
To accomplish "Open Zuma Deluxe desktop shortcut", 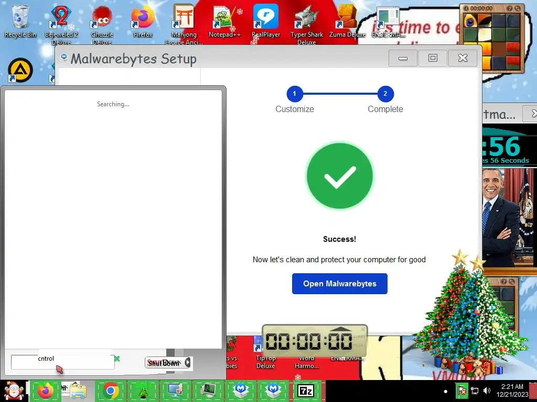I will [x=347, y=21].
